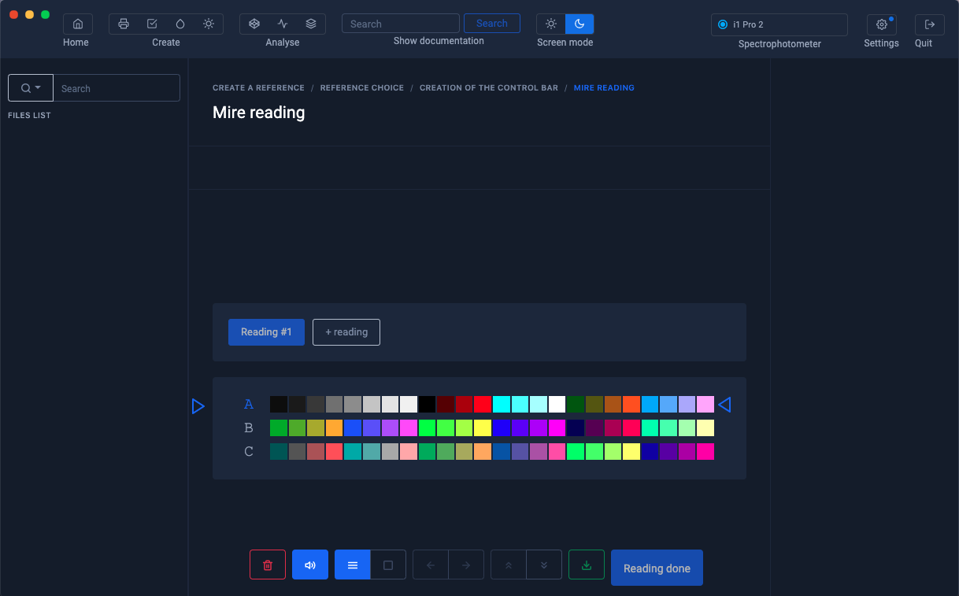The height and width of the screenshot is (596, 959).
Task: Pick the salmon pink patch in row C
Action: [x=409, y=452]
